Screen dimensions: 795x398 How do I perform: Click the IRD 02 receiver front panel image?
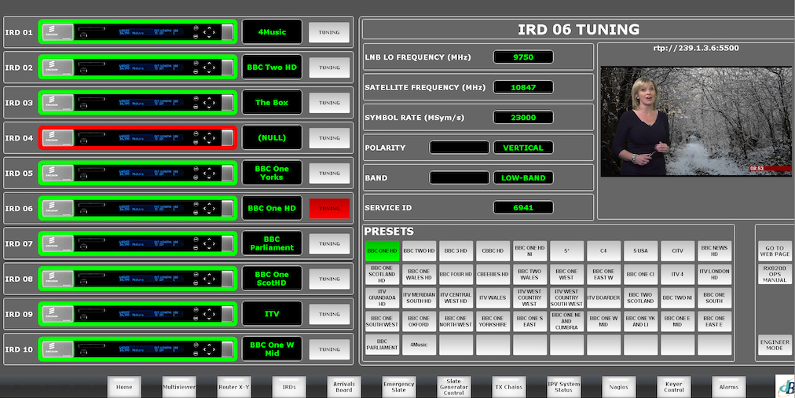(138, 68)
